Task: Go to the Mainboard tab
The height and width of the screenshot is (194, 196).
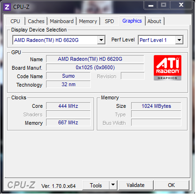Action: coord(62,21)
